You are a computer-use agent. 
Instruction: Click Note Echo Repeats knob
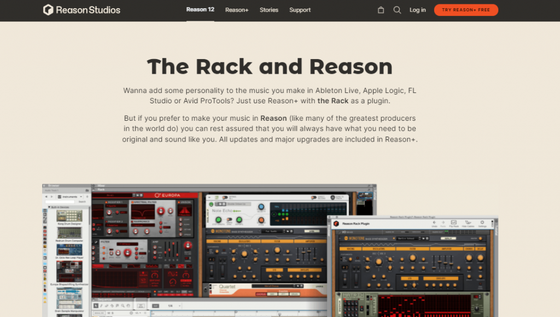[x=239, y=220]
